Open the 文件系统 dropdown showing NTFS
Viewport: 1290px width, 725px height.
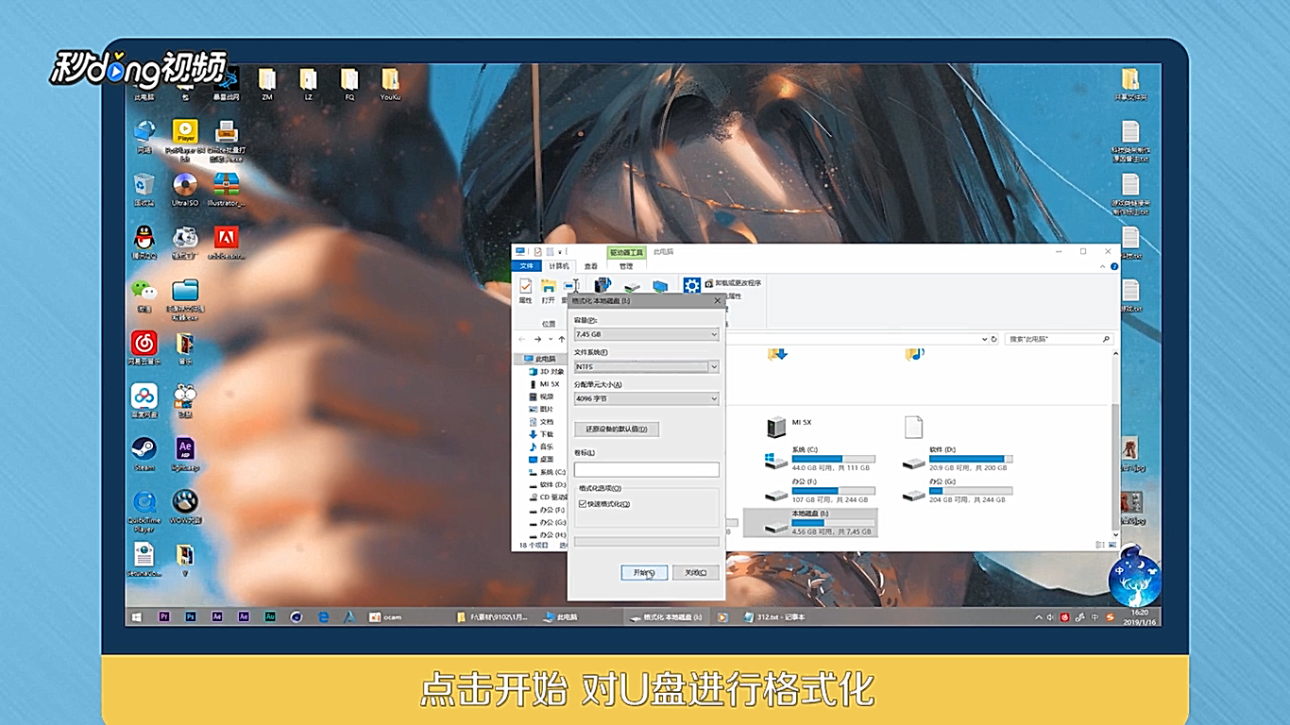click(646, 366)
